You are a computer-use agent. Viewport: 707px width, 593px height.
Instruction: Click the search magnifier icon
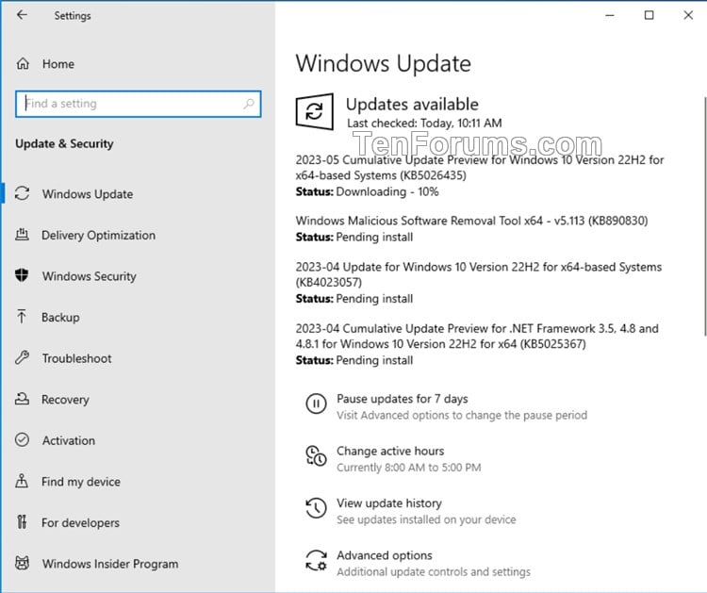249,104
